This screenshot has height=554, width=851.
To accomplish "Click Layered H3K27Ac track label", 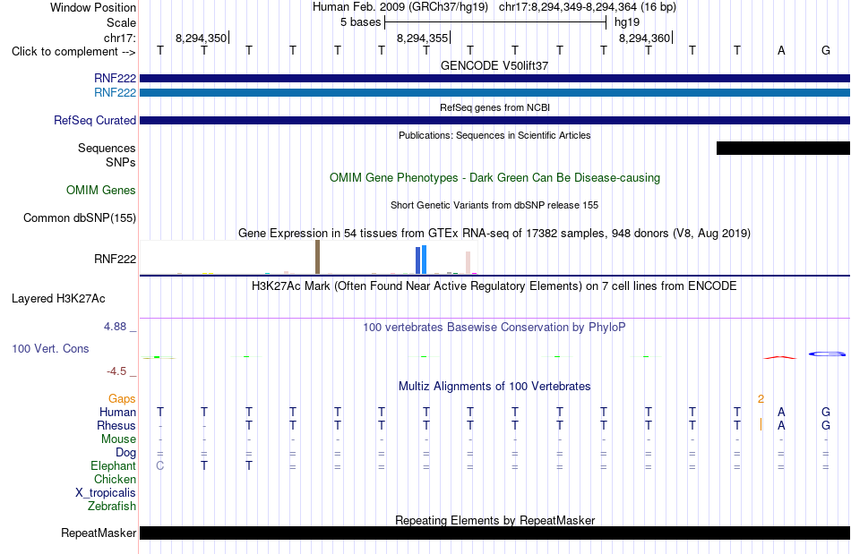I will [58, 299].
